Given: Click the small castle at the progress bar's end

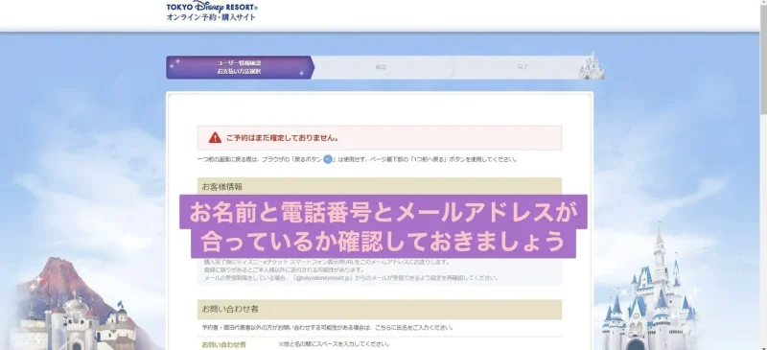Looking at the screenshot, I should (591, 66).
